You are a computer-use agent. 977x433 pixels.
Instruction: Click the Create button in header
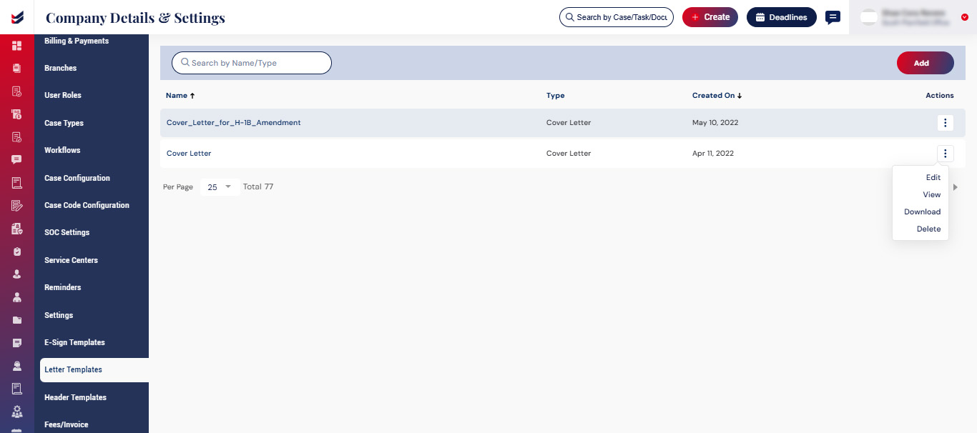(x=710, y=17)
